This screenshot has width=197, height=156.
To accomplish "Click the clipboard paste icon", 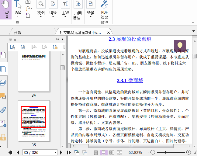I will 28,9.
